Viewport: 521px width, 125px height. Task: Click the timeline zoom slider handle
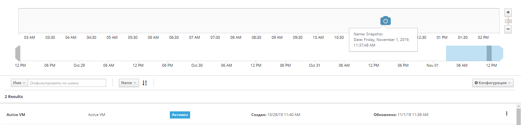point(508,21)
